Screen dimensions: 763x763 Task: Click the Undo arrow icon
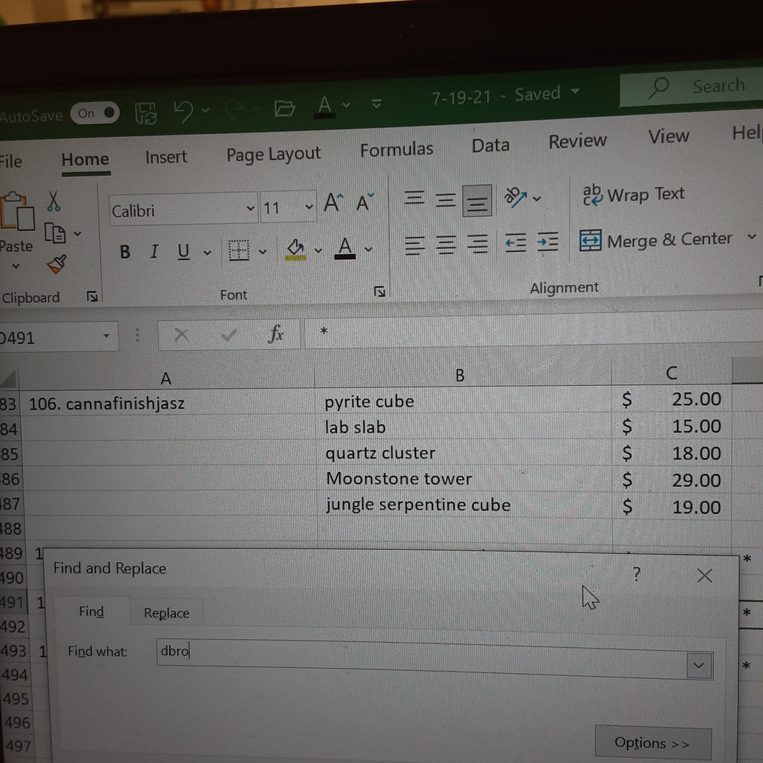coord(184,111)
